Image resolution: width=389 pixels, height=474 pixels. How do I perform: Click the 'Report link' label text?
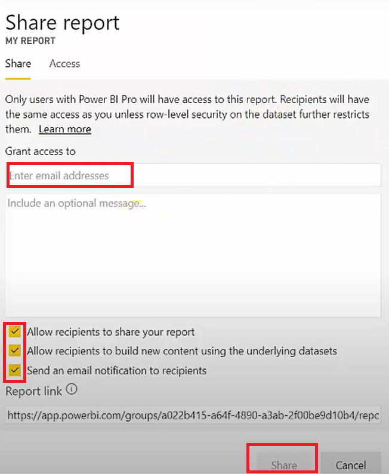click(33, 391)
